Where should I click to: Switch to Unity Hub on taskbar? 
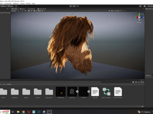click(x=44, y=112)
